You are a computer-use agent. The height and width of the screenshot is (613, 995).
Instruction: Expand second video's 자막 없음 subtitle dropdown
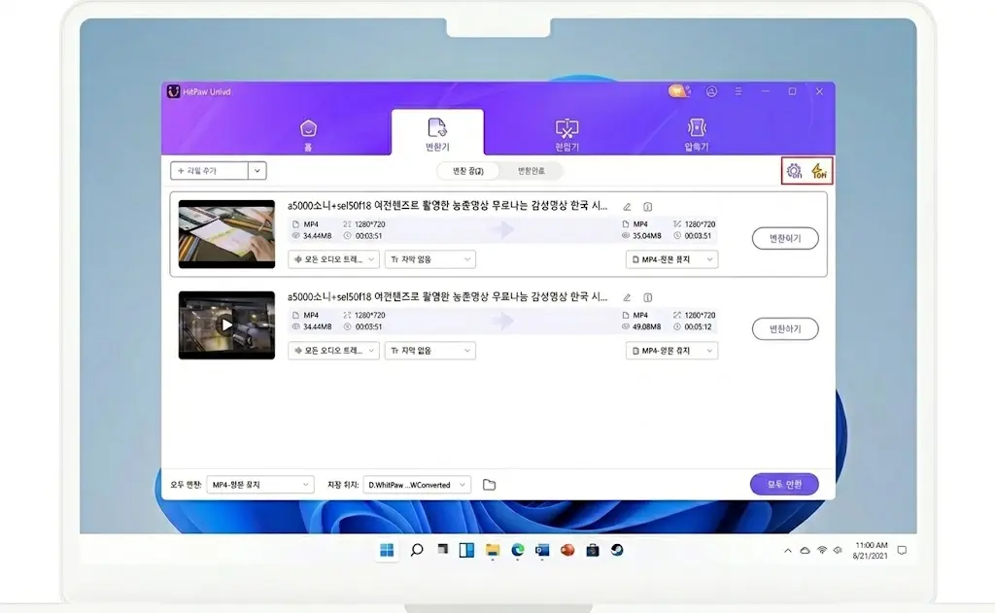coord(430,351)
